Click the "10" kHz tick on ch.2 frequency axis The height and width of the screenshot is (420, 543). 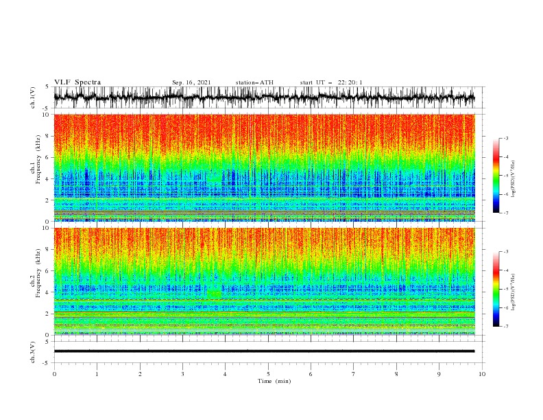46,228
